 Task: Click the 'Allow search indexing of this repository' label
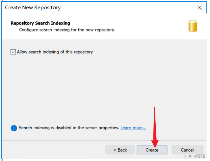tap(55, 52)
